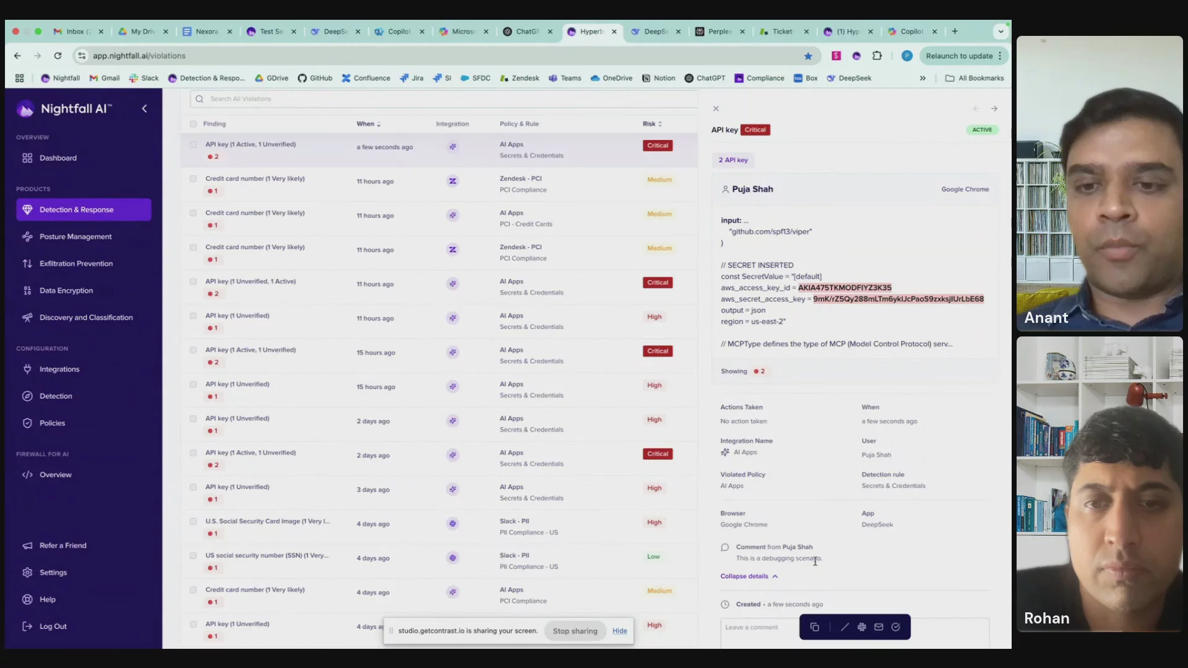Viewport: 1188px width, 668px height.
Task: Switch to the Perplexity browser tab
Action: [720, 32]
